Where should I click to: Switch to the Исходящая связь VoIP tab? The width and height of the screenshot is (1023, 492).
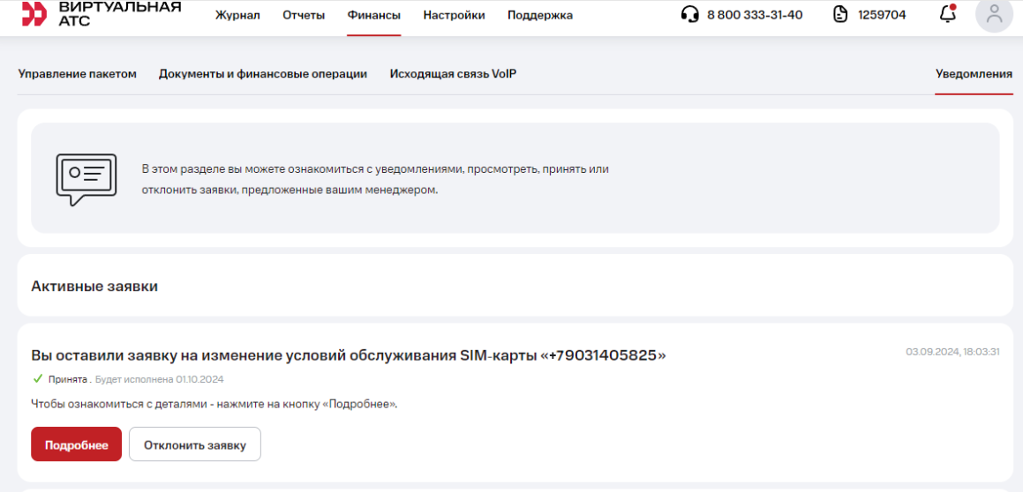click(453, 74)
